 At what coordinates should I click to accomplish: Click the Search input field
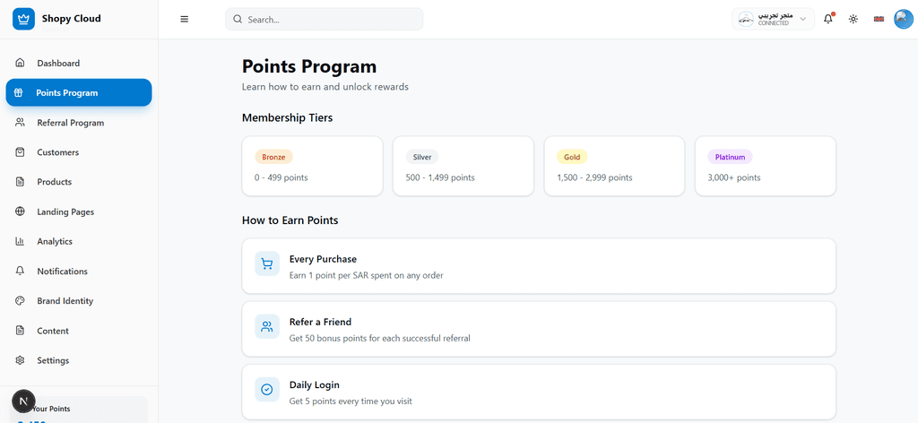coord(324,19)
